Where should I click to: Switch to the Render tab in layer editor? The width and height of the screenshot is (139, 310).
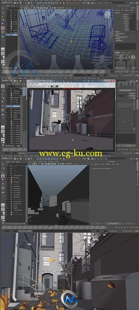coord(123,52)
